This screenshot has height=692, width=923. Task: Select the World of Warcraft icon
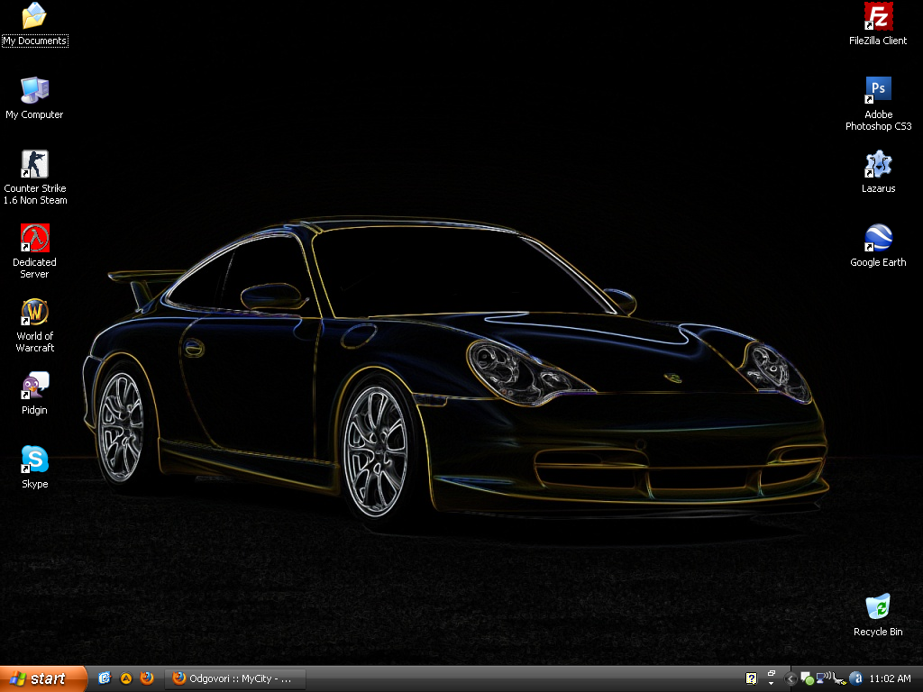[x=35, y=313]
